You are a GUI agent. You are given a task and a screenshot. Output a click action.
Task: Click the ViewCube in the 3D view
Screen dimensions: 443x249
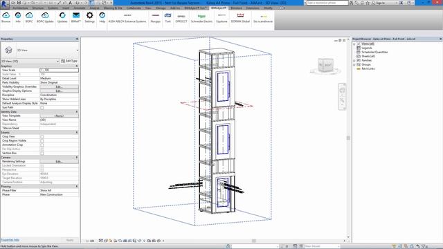tap(326, 66)
